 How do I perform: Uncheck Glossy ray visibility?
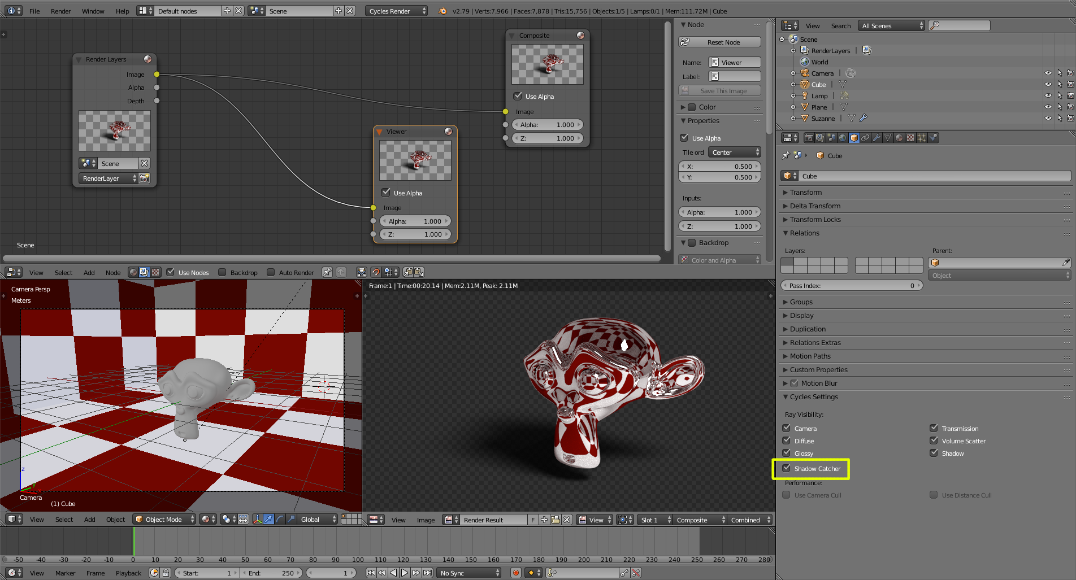pos(787,453)
